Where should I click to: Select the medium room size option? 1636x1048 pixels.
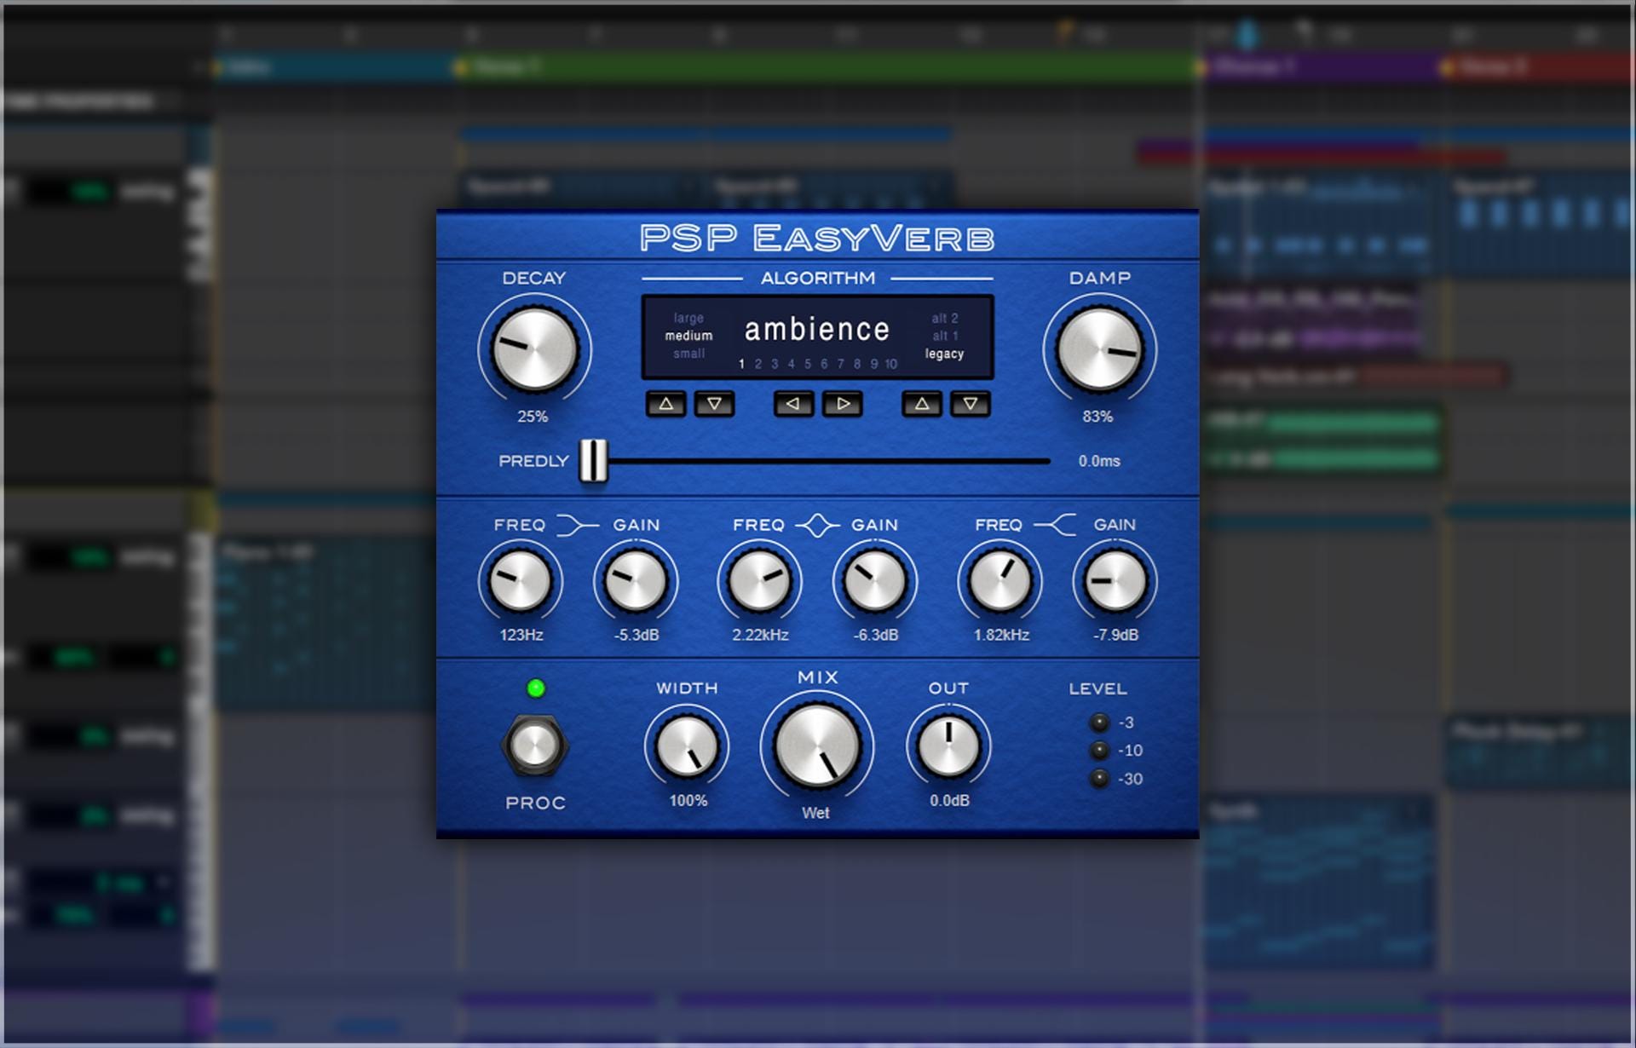click(688, 336)
